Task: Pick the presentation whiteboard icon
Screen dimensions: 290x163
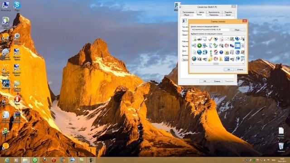Action: click(x=205, y=39)
